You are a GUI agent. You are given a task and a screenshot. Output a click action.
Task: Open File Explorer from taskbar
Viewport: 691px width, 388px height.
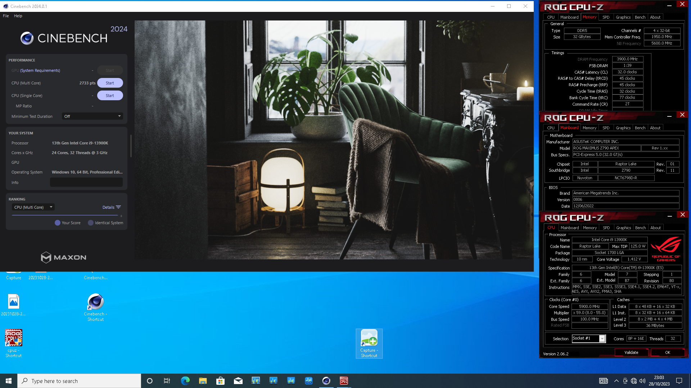pos(203,381)
